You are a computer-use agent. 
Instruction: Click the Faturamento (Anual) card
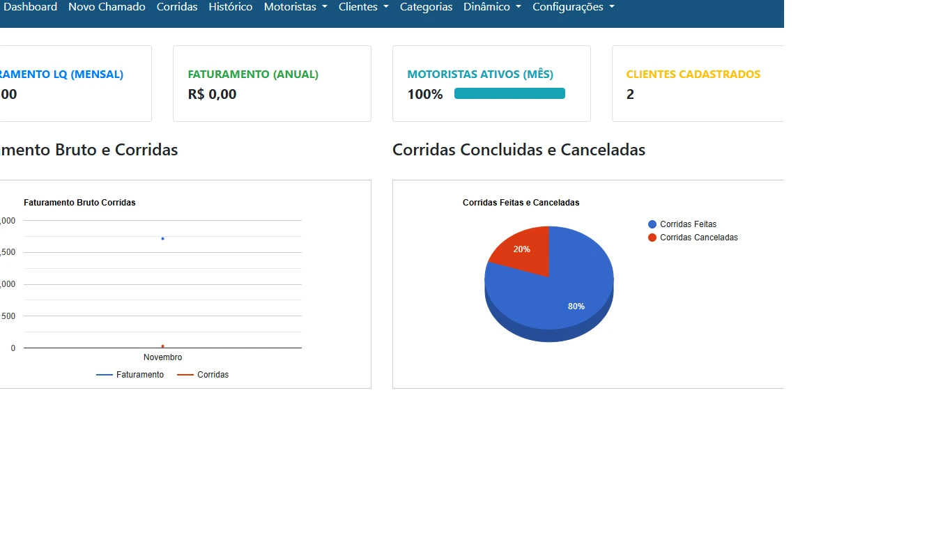click(272, 84)
